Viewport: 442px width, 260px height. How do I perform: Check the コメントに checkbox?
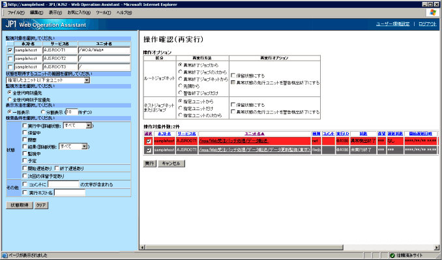pyautogui.click(x=25, y=184)
